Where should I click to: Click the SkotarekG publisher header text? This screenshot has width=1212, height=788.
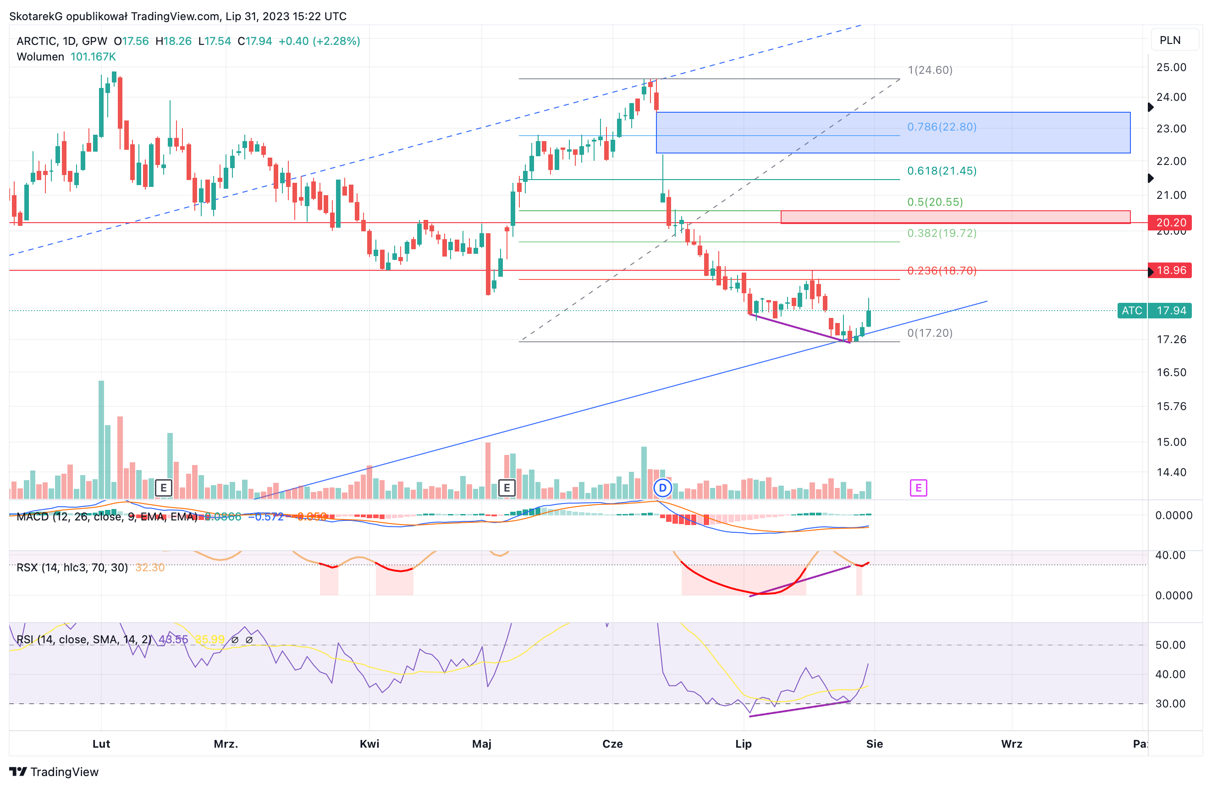pyautogui.click(x=178, y=16)
